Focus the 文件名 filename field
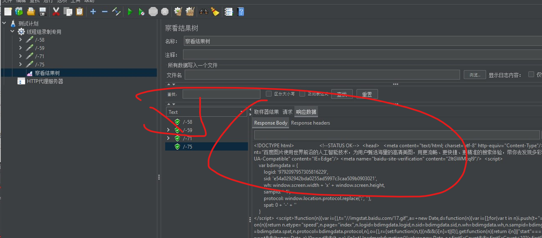 coord(322,75)
